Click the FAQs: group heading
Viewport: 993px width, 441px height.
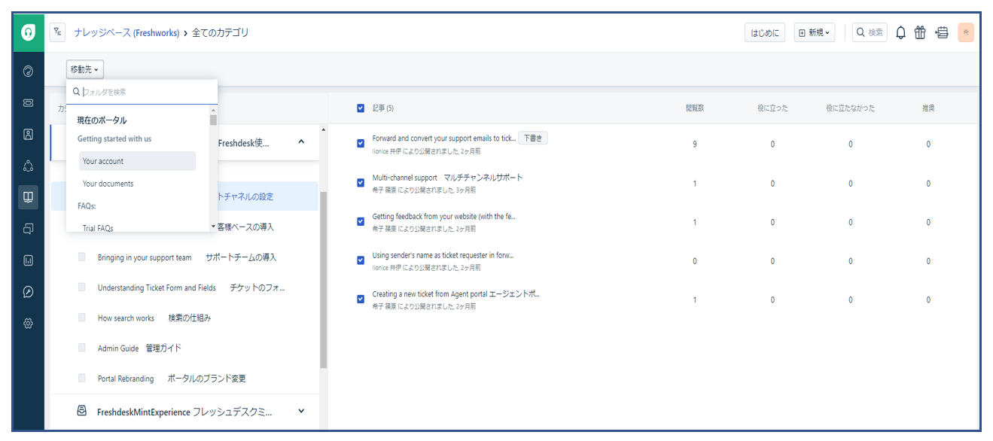[x=87, y=205]
